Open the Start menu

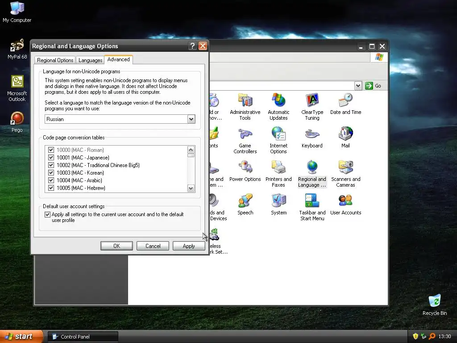tap(21, 336)
